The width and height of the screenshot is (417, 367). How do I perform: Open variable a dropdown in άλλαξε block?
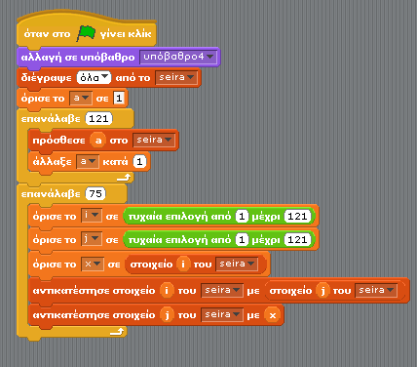click(x=88, y=162)
